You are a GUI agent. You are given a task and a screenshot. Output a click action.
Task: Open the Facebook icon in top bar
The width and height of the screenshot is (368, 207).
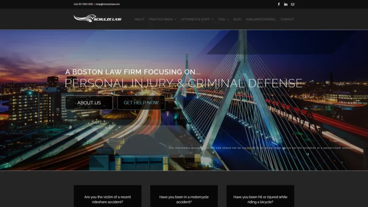pyautogui.click(x=279, y=4)
